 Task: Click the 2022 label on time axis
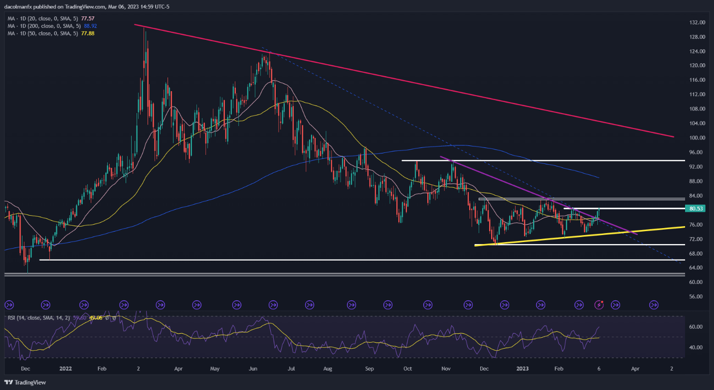point(66,370)
